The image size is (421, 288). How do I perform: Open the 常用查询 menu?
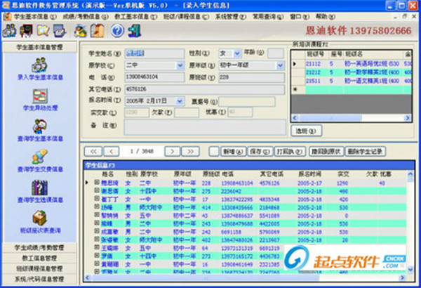pos(268,17)
